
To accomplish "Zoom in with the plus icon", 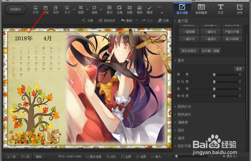I will pyautogui.click(x=212, y=156).
